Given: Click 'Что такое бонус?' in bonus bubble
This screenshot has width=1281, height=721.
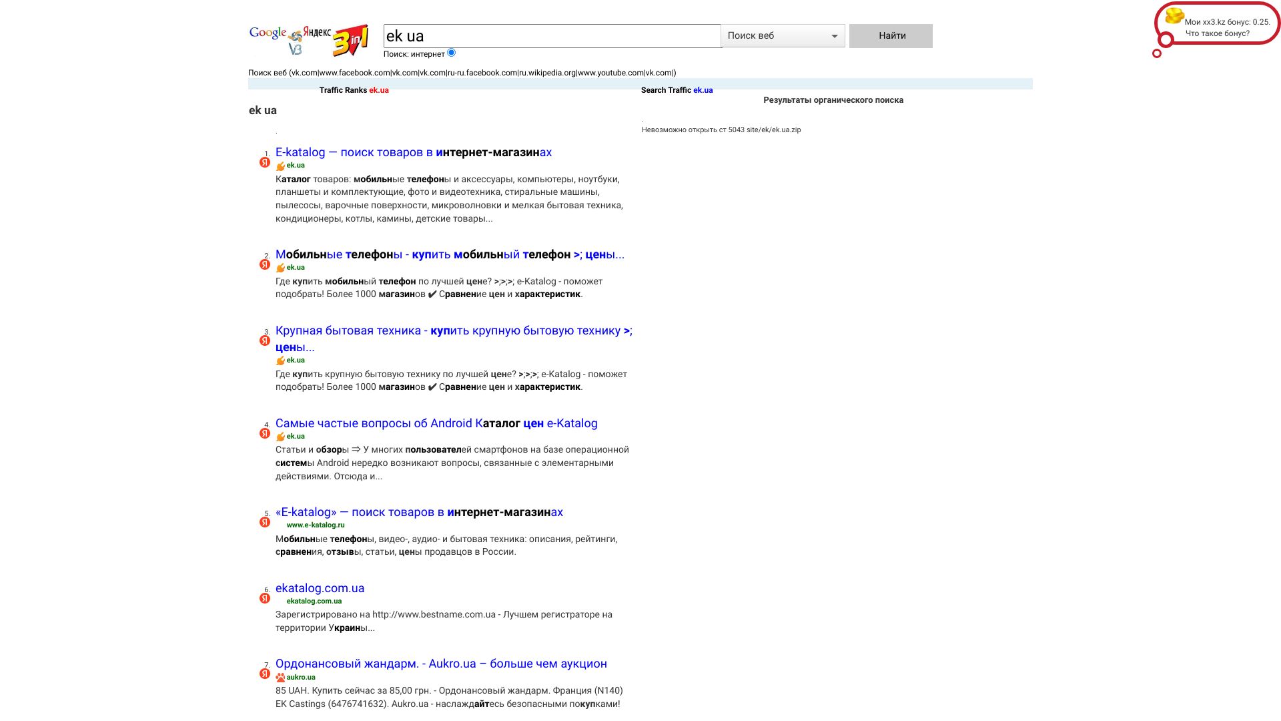Looking at the screenshot, I should pyautogui.click(x=1218, y=33).
